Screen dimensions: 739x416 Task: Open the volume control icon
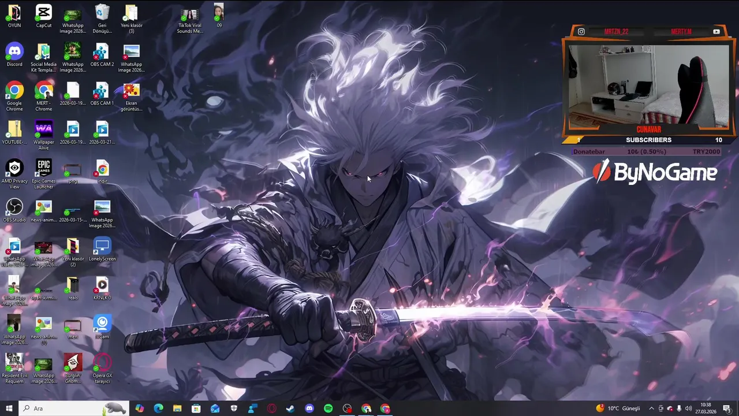[688, 408]
